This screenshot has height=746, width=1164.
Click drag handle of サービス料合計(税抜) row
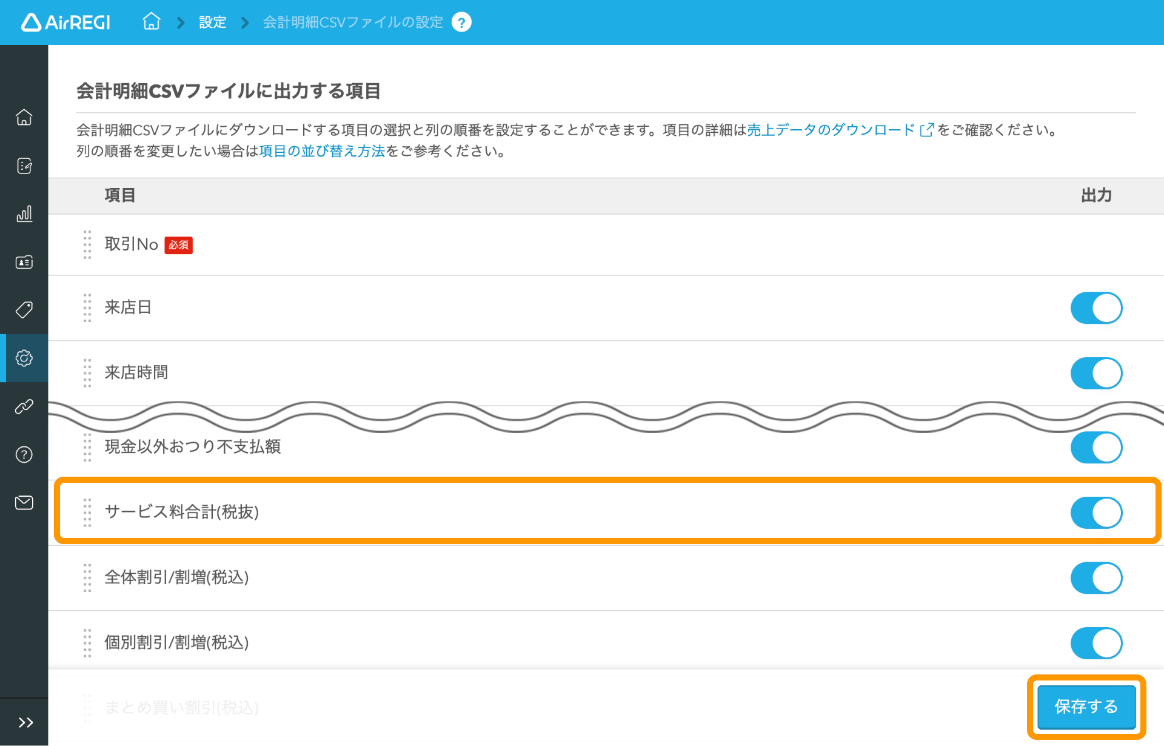[87, 512]
